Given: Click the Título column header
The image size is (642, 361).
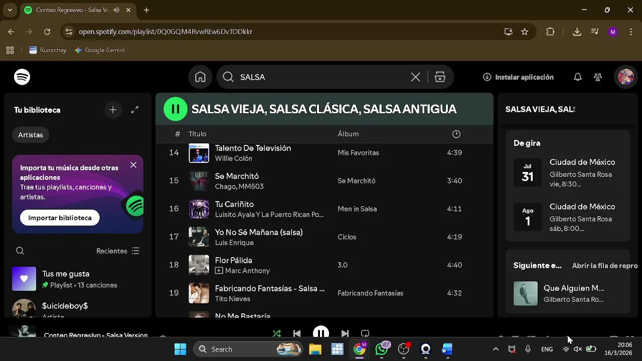Looking at the screenshot, I should 198,134.
